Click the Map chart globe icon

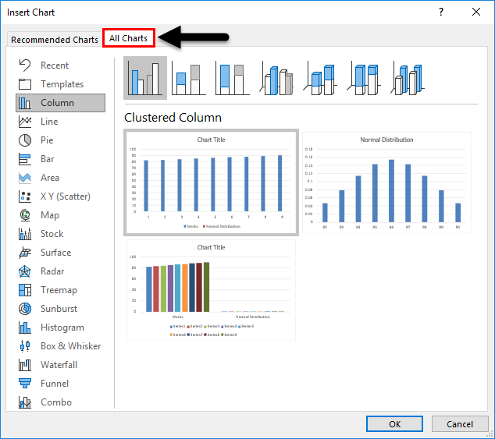coord(25,215)
